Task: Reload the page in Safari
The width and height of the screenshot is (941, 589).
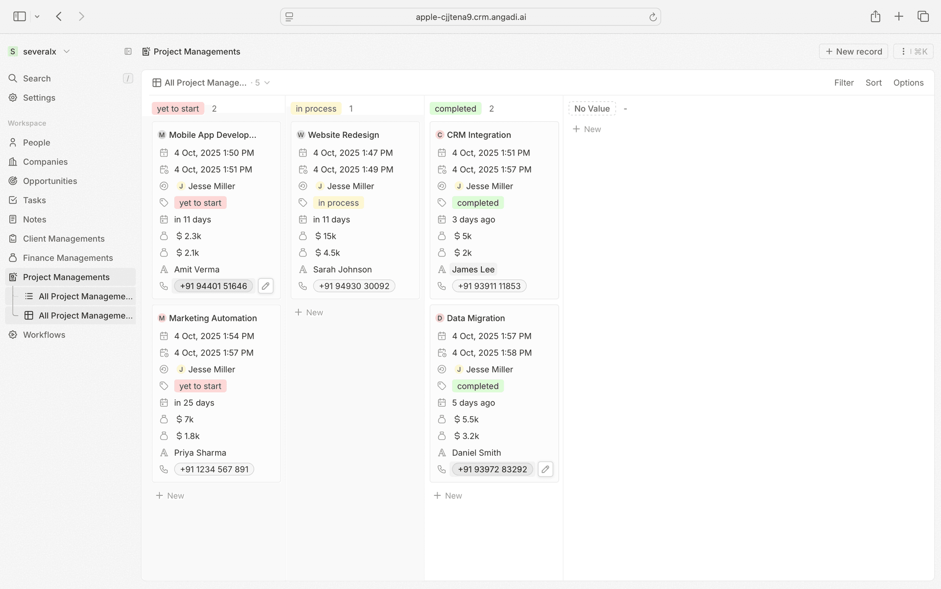Action: (653, 17)
